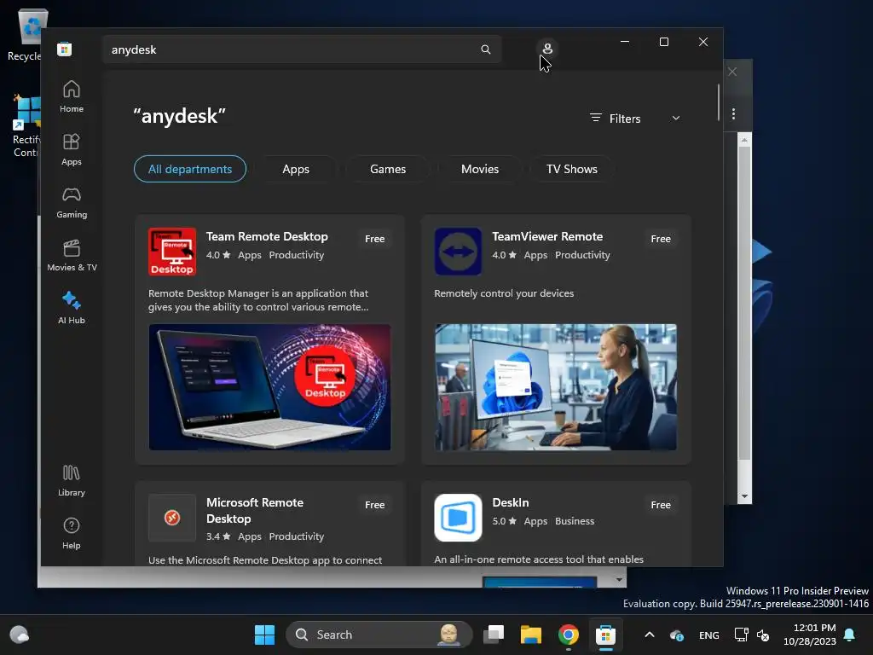Open AI Hub in the sidebar

pyautogui.click(x=72, y=308)
